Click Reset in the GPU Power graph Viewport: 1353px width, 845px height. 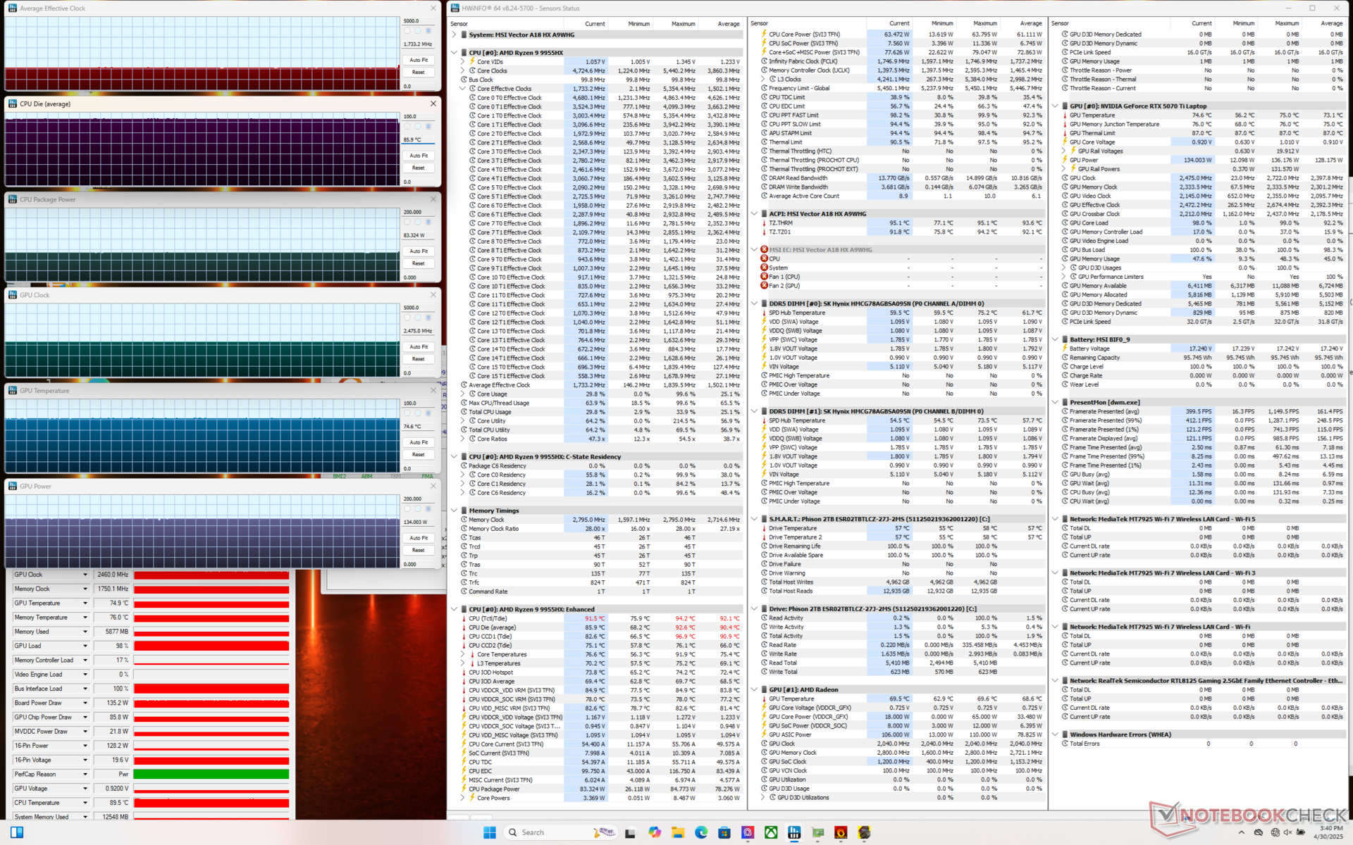coord(419,550)
